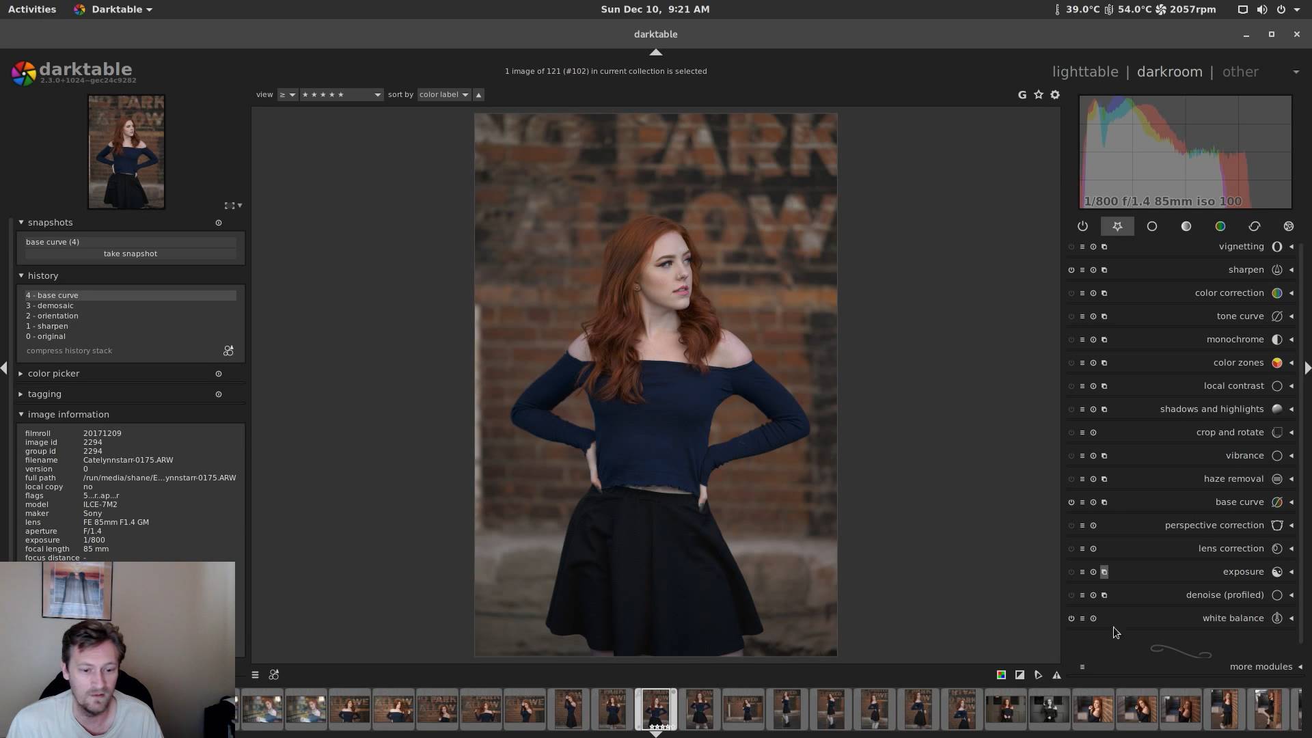Open the effects module group icon
Screen dimensions: 1312x738
pos(1288,226)
